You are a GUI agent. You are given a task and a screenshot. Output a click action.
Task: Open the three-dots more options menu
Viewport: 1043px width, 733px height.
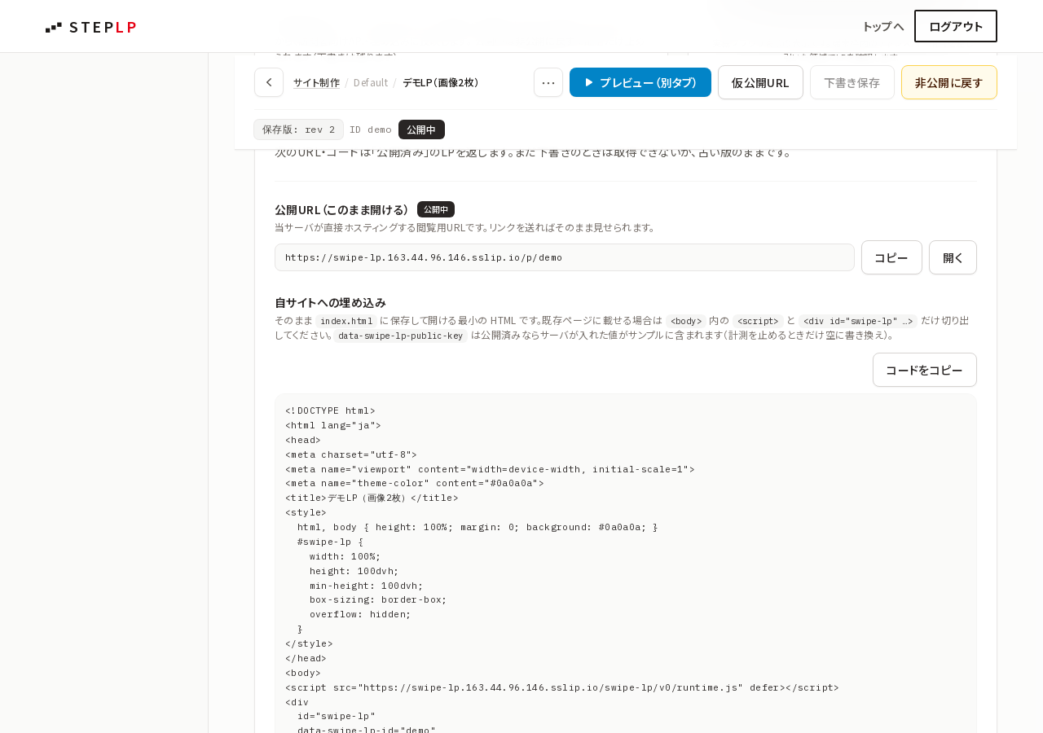548,82
